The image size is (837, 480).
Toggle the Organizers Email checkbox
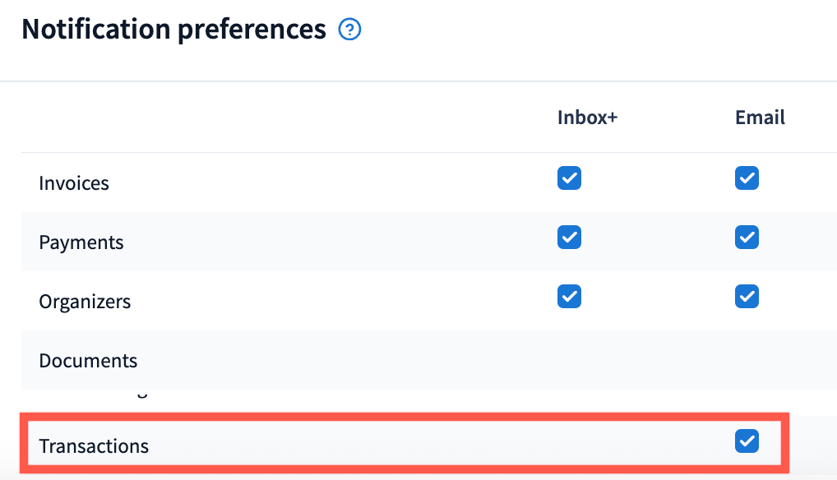tap(747, 297)
